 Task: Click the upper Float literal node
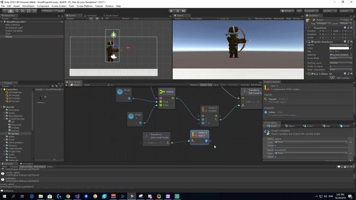[x=123, y=94]
